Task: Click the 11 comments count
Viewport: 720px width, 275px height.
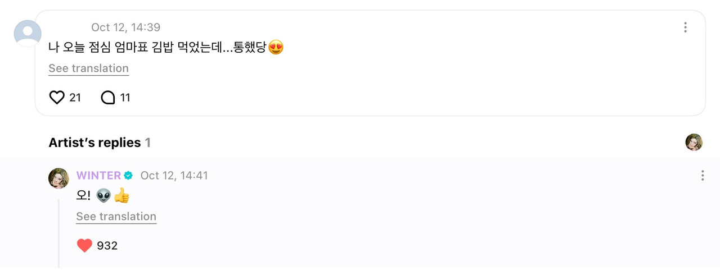Action: point(125,98)
